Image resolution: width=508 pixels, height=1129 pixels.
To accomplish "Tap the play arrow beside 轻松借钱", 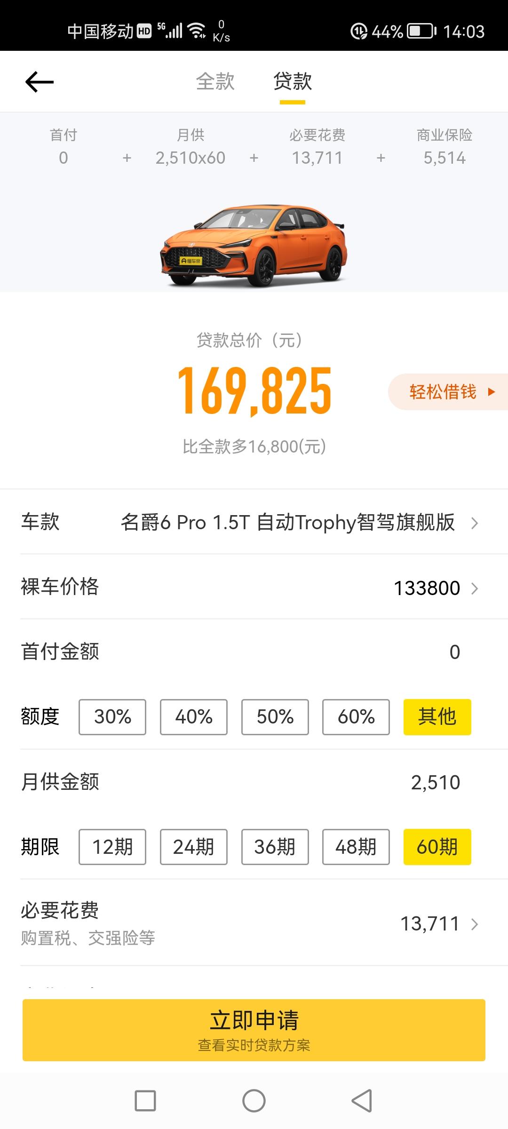I will (492, 392).
